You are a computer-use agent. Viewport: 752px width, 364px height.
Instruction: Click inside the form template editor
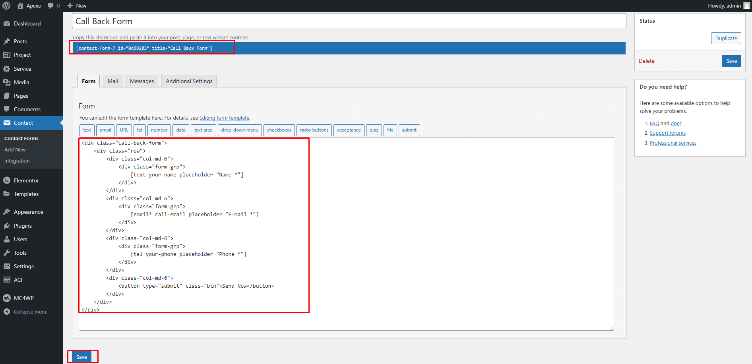[x=346, y=234]
